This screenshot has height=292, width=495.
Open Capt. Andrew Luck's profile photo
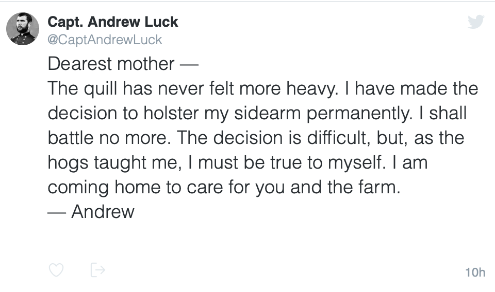23,29
